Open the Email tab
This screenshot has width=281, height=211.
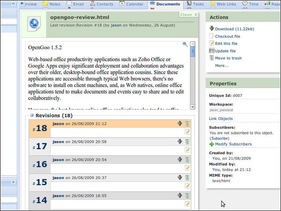click(x=75, y=4)
